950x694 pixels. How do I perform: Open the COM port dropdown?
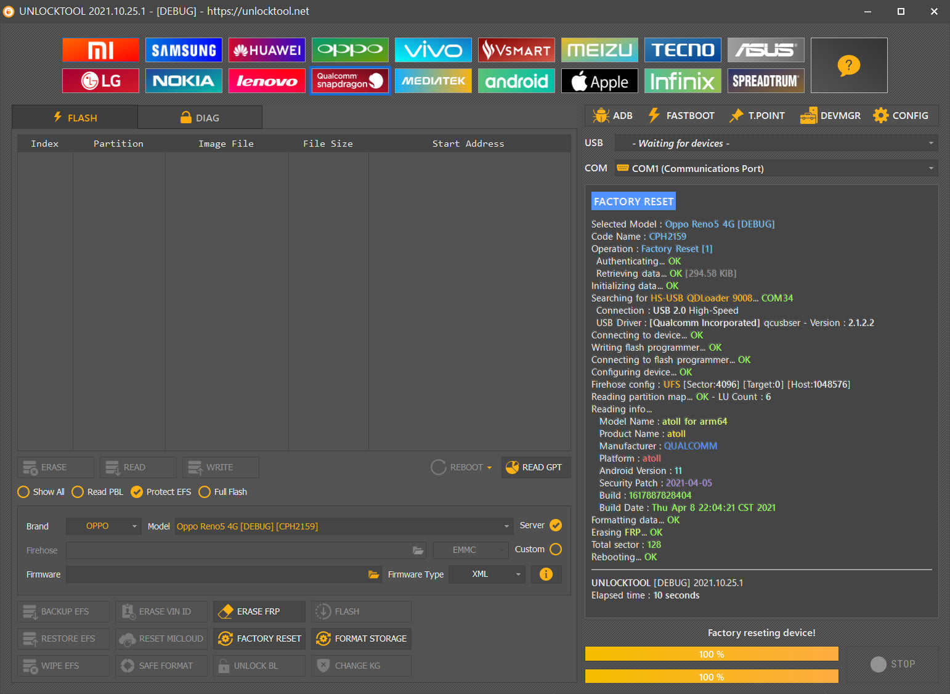point(776,168)
